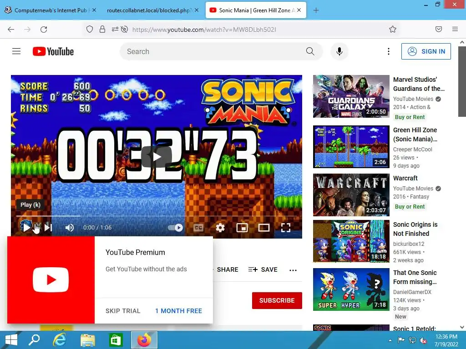Click Buy or Rent under Warcraft
Viewport: 466px width, 349px height.
click(410, 207)
